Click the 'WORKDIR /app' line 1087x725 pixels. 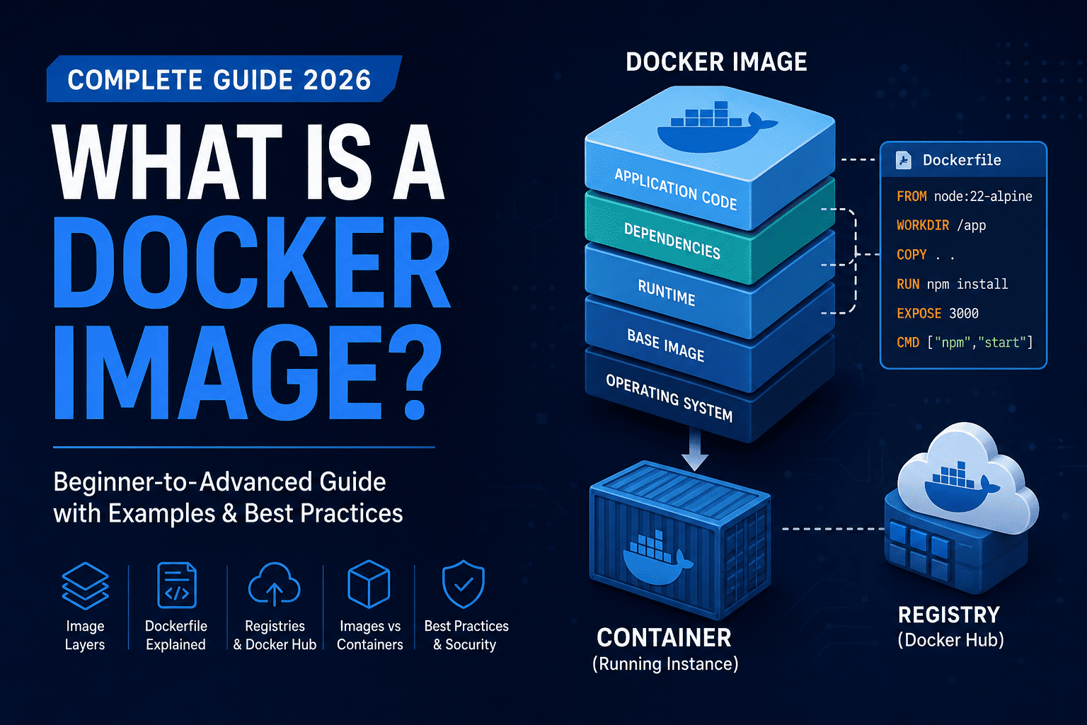click(941, 225)
